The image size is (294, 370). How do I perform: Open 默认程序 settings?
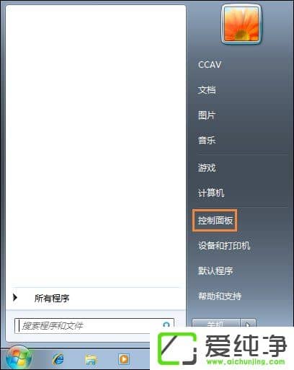[215, 270]
